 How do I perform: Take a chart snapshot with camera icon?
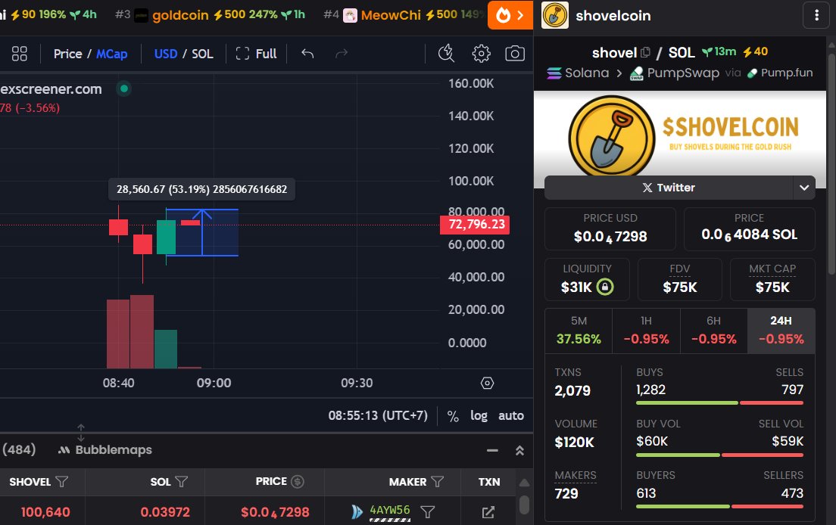point(514,53)
